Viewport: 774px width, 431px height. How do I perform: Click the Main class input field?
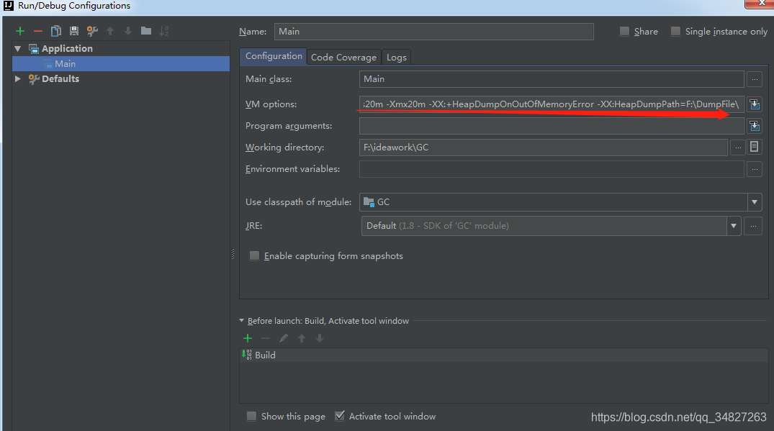[552, 79]
